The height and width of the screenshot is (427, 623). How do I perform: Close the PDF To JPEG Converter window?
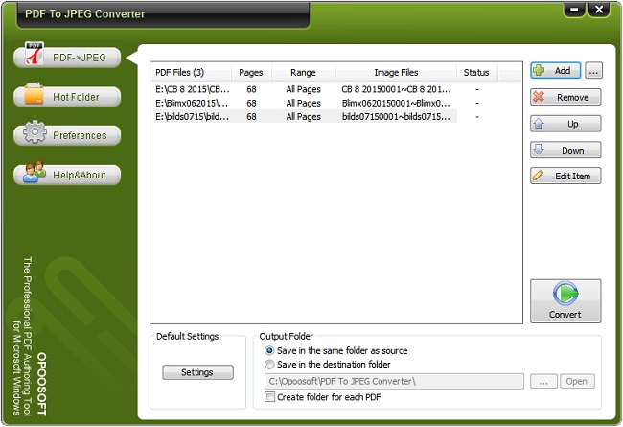coord(599,10)
